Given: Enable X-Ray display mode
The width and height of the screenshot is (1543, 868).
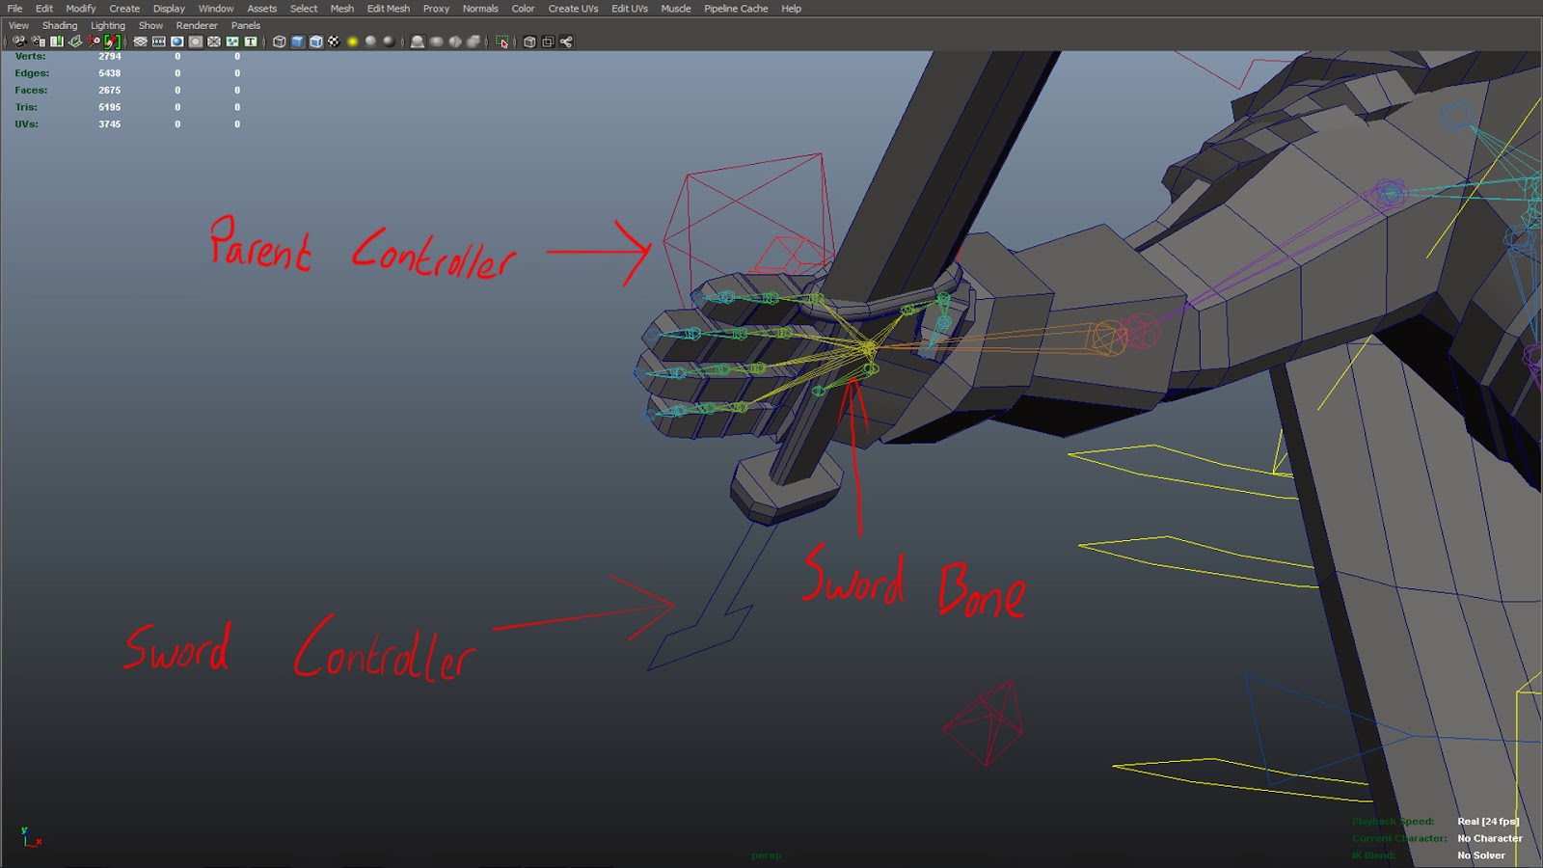Looking at the screenshot, I should [528, 41].
